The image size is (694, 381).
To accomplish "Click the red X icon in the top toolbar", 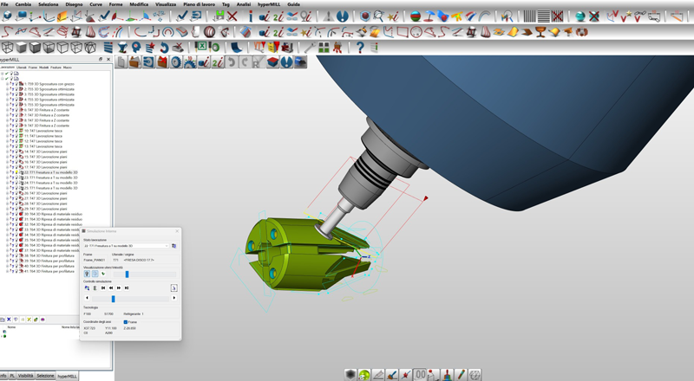I will pyautogui.click(x=232, y=16).
